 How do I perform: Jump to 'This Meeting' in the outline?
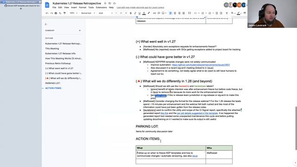tap(52, 48)
